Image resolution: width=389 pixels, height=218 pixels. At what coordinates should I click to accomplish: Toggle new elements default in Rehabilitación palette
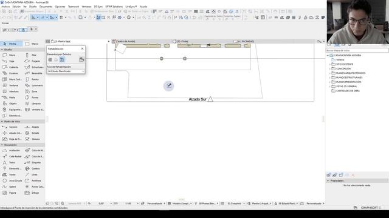62,59
